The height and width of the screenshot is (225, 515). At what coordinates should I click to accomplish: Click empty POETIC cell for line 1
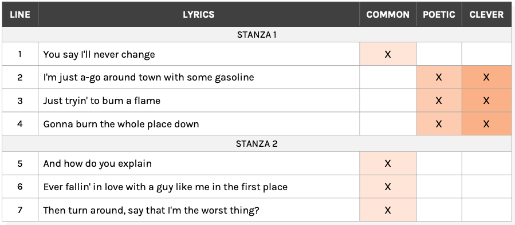coord(439,54)
